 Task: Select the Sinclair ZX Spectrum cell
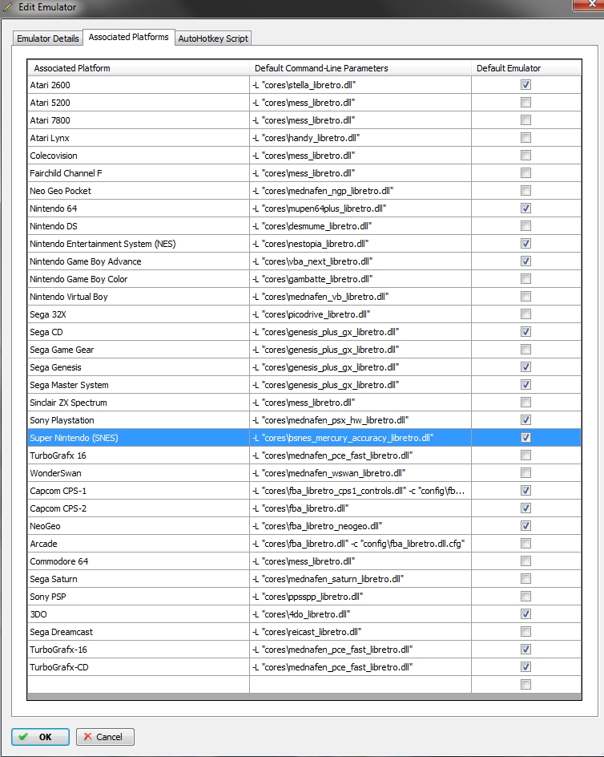point(139,403)
